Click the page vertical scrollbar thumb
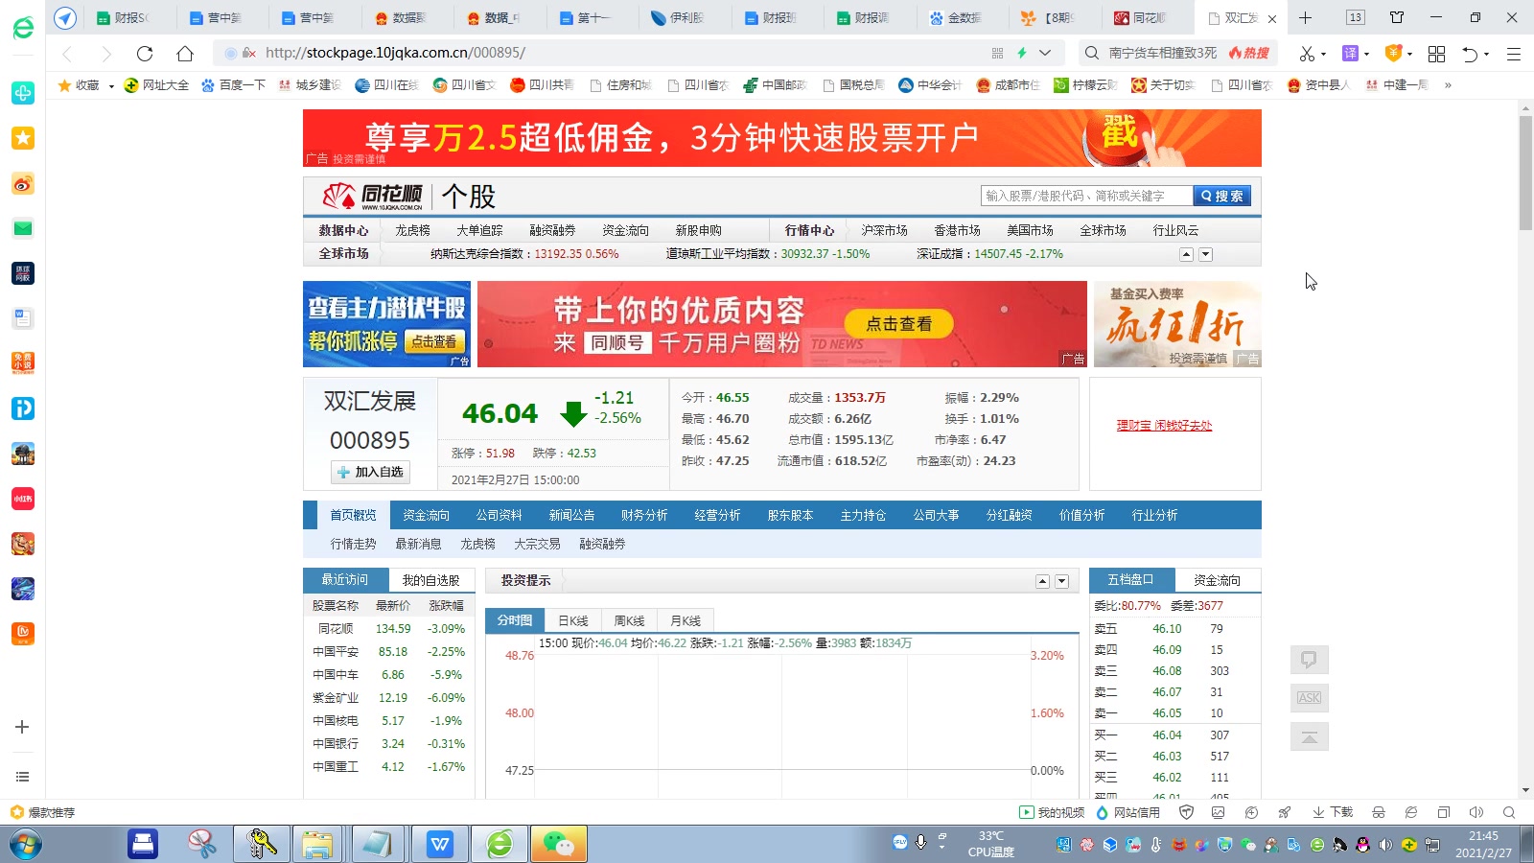Viewport: 1534px width, 863px height. coord(1525,173)
